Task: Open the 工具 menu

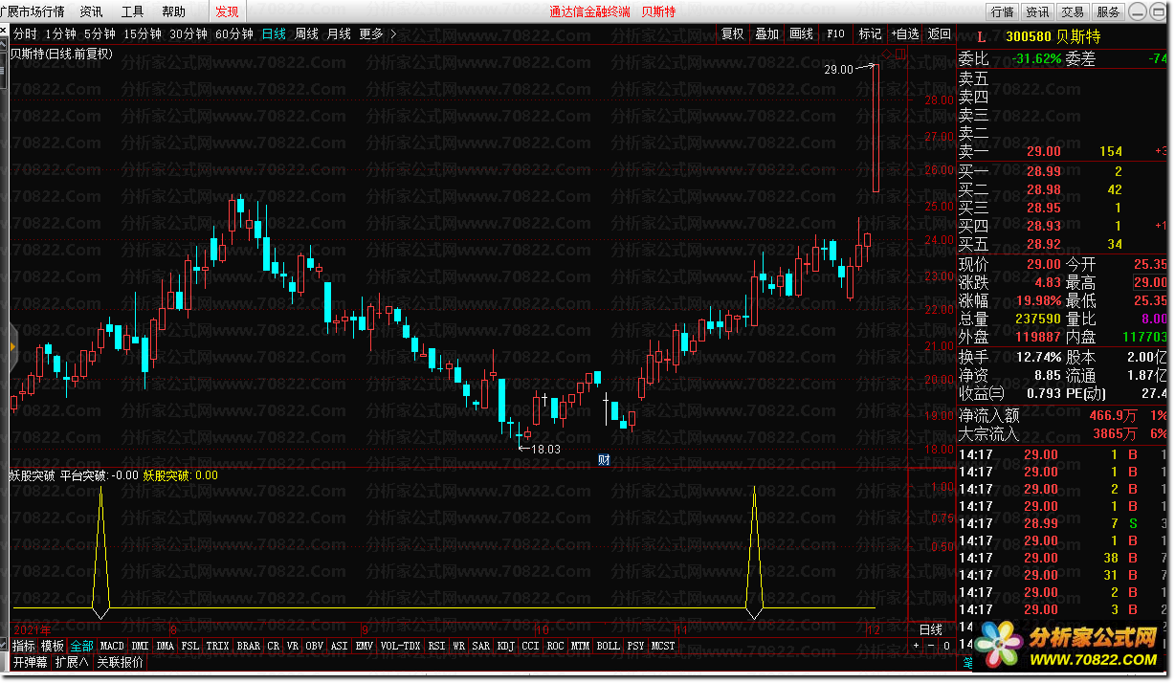Action: click(x=133, y=11)
